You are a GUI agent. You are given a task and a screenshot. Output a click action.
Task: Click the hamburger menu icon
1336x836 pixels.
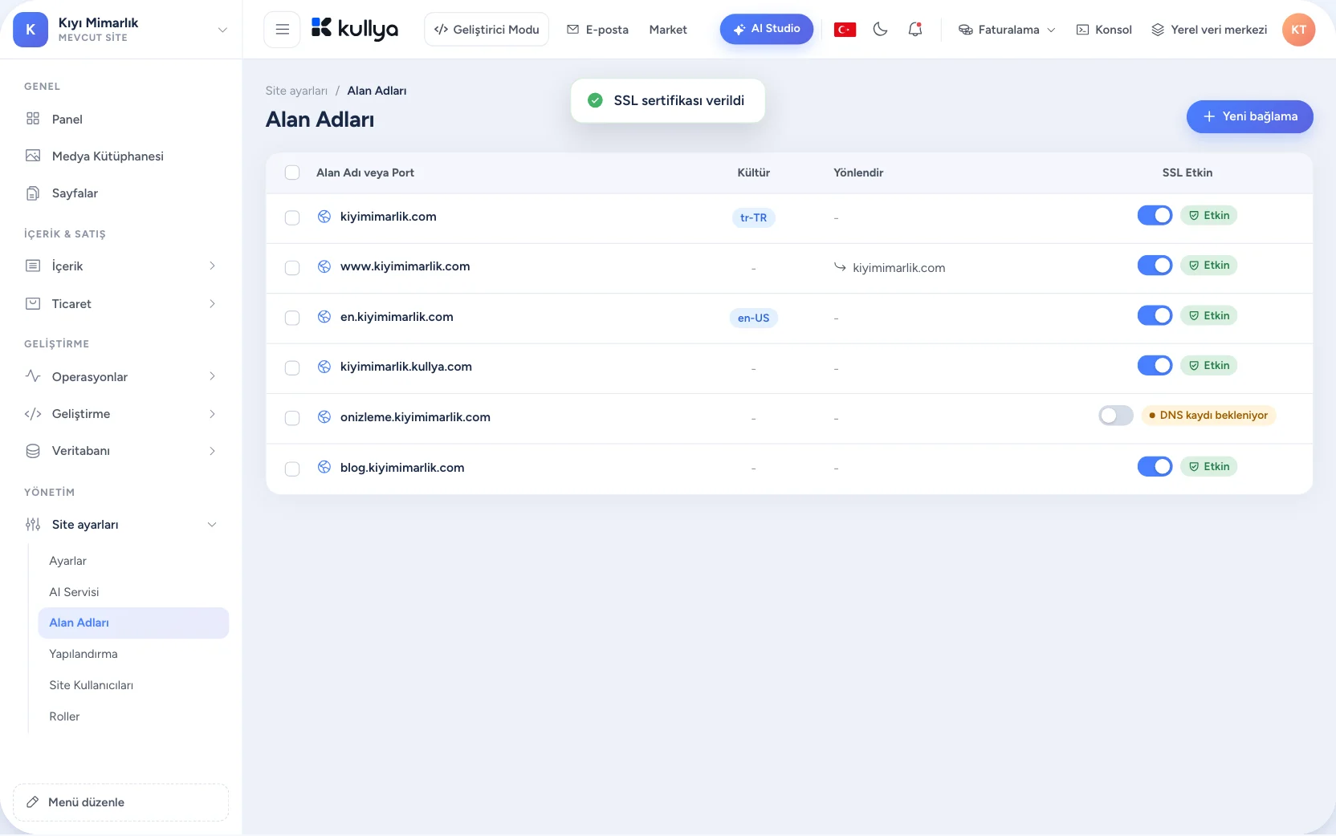(x=282, y=30)
